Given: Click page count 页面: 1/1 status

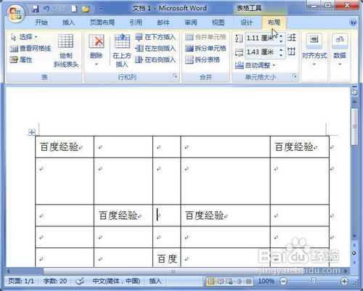Looking at the screenshot, I should [21, 281].
